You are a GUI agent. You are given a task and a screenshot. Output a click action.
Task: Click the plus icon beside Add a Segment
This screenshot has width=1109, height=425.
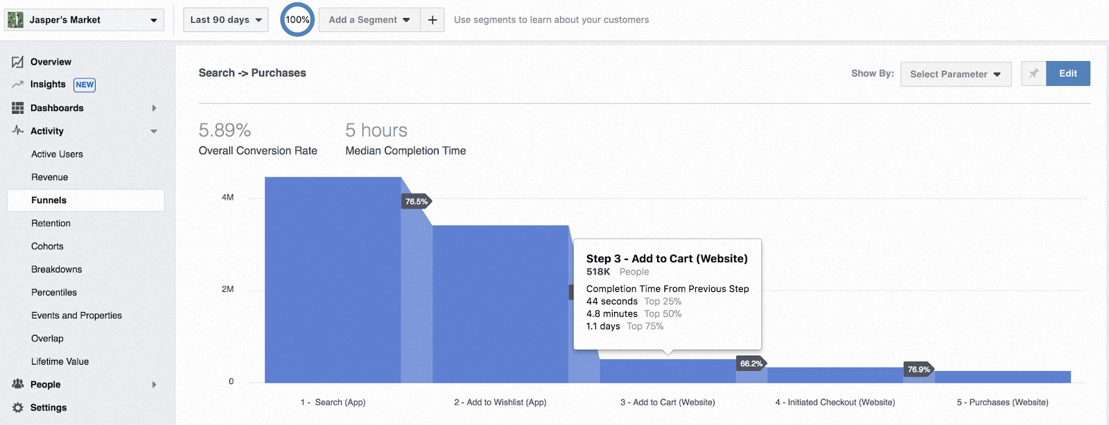pyautogui.click(x=433, y=20)
